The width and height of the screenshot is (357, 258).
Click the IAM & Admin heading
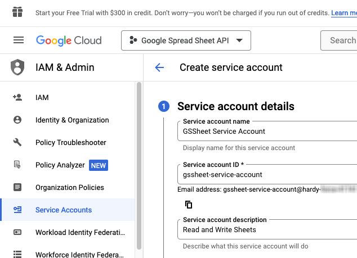tap(65, 67)
